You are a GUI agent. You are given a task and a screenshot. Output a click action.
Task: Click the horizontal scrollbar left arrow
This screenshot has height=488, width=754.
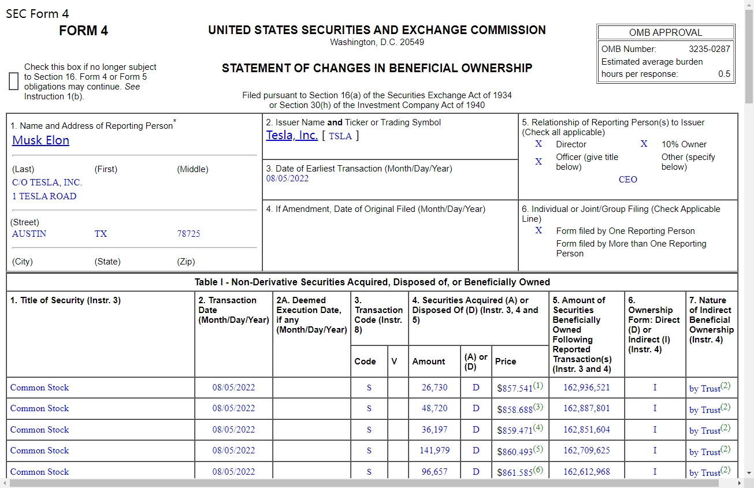5,483
